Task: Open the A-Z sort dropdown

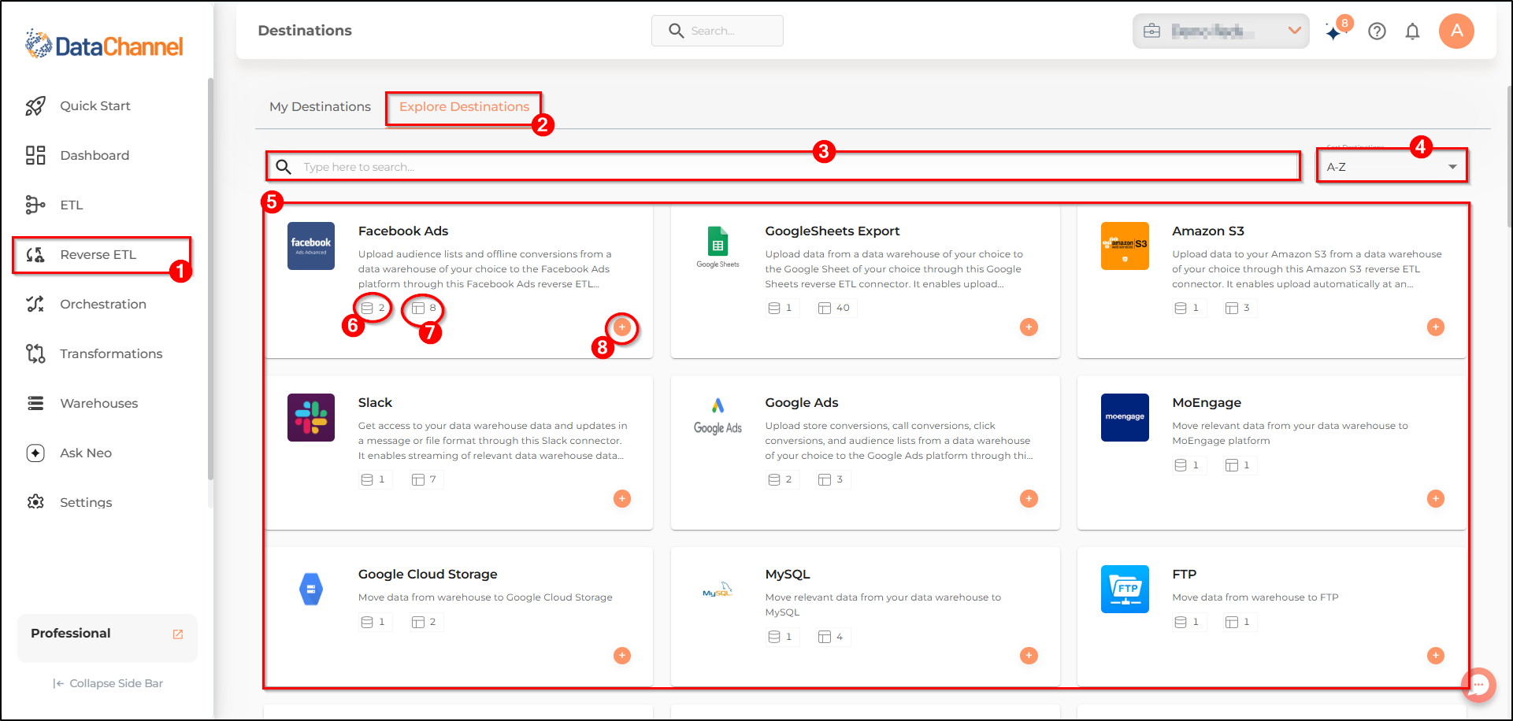Action: 1392,167
